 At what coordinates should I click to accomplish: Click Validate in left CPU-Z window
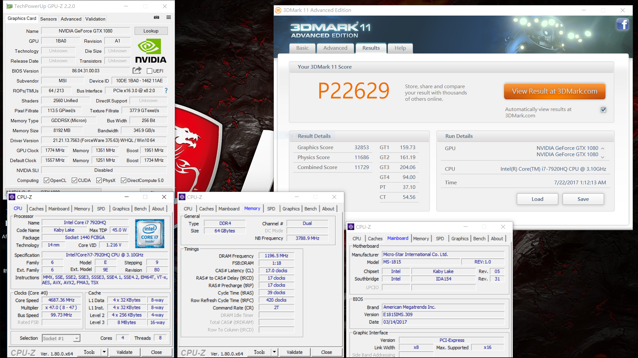124,352
